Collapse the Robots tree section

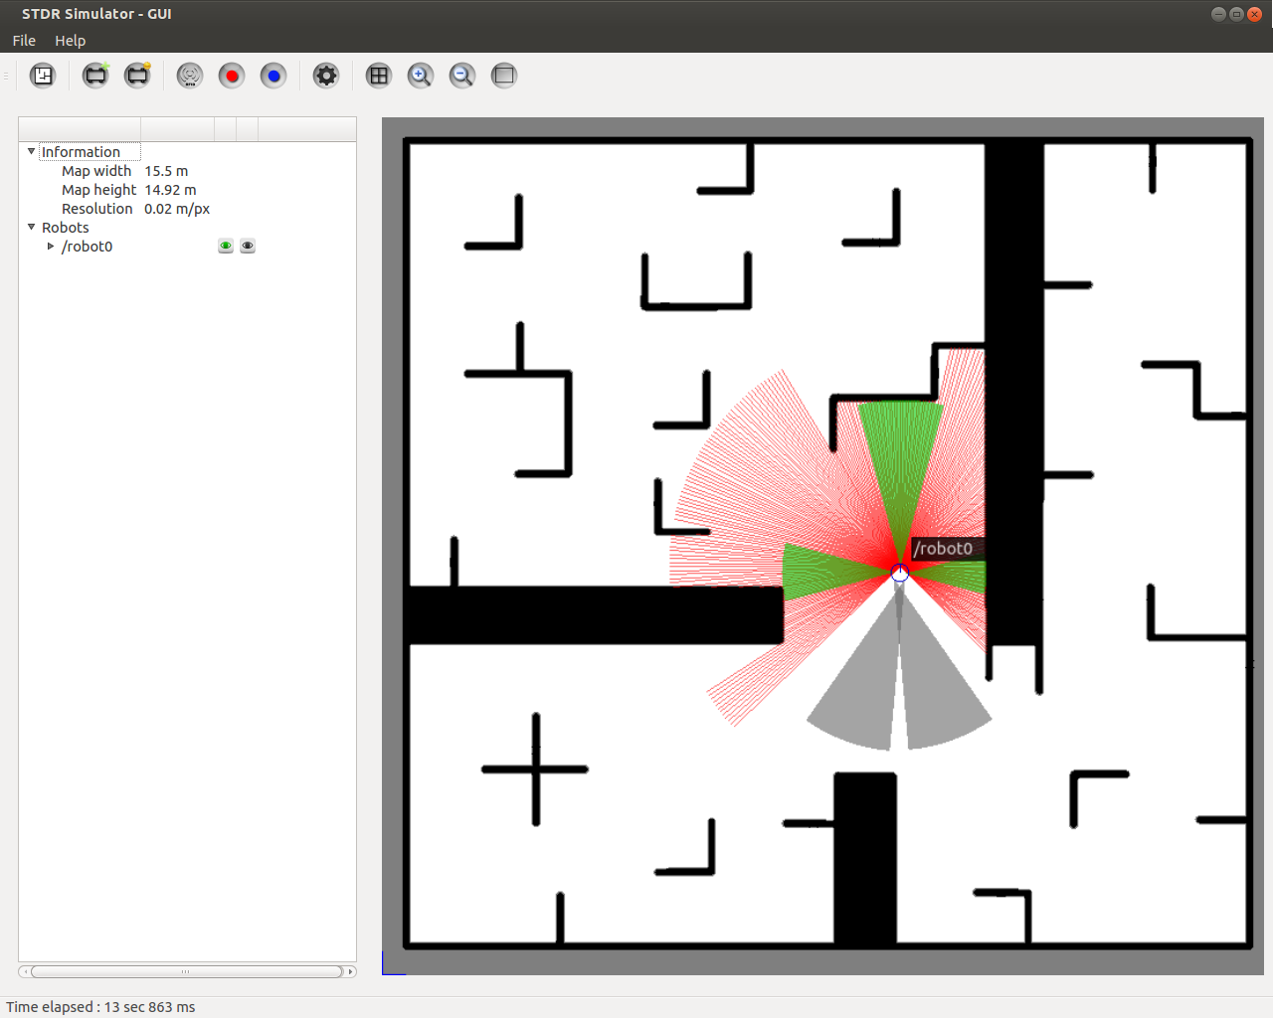[x=32, y=228]
